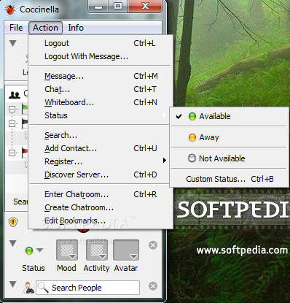Open Custom Status... dialog
The height and width of the screenshot is (303, 290).
click(229, 179)
